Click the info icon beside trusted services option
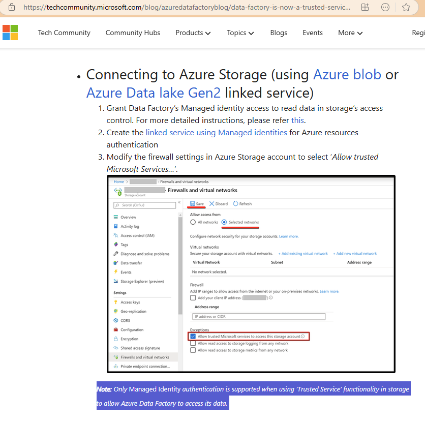Viewport: 425px width, 424px height. (x=303, y=336)
